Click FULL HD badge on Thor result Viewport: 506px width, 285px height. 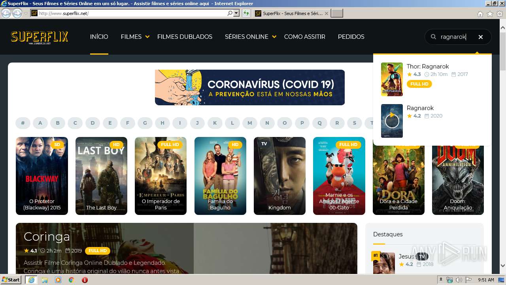[419, 84]
